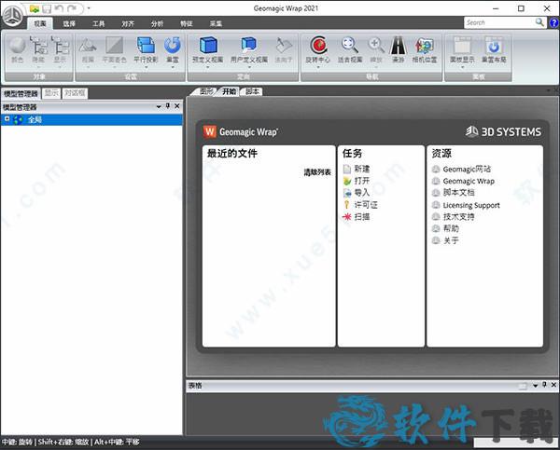
Task: Click the 重置布局 reset layout icon
Action: pos(494,46)
